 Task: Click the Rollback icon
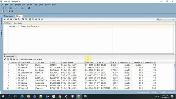point(26,19)
